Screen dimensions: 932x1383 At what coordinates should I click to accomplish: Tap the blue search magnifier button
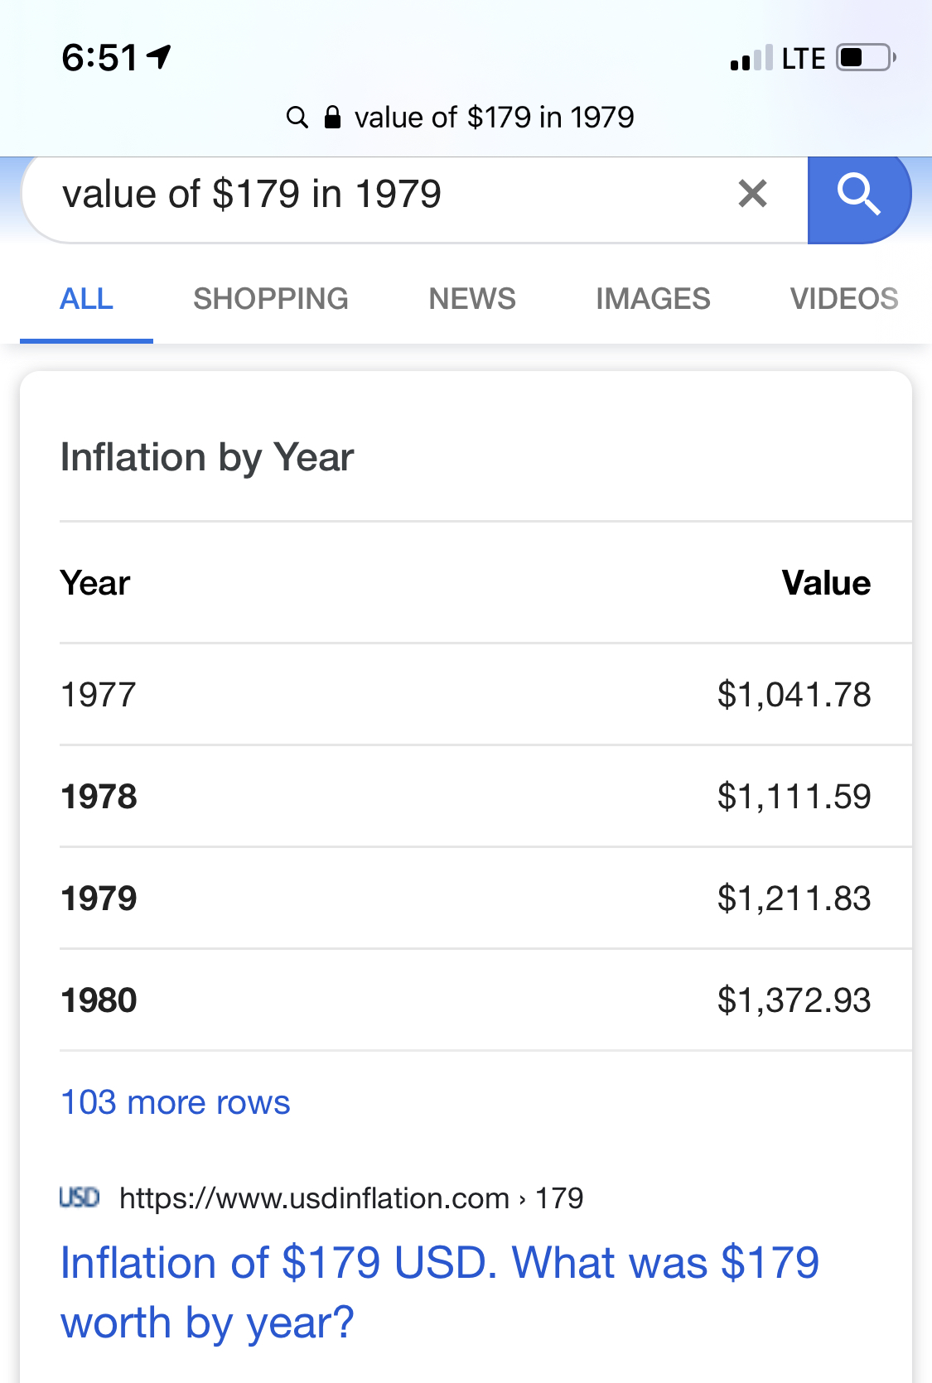pos(859,195)
